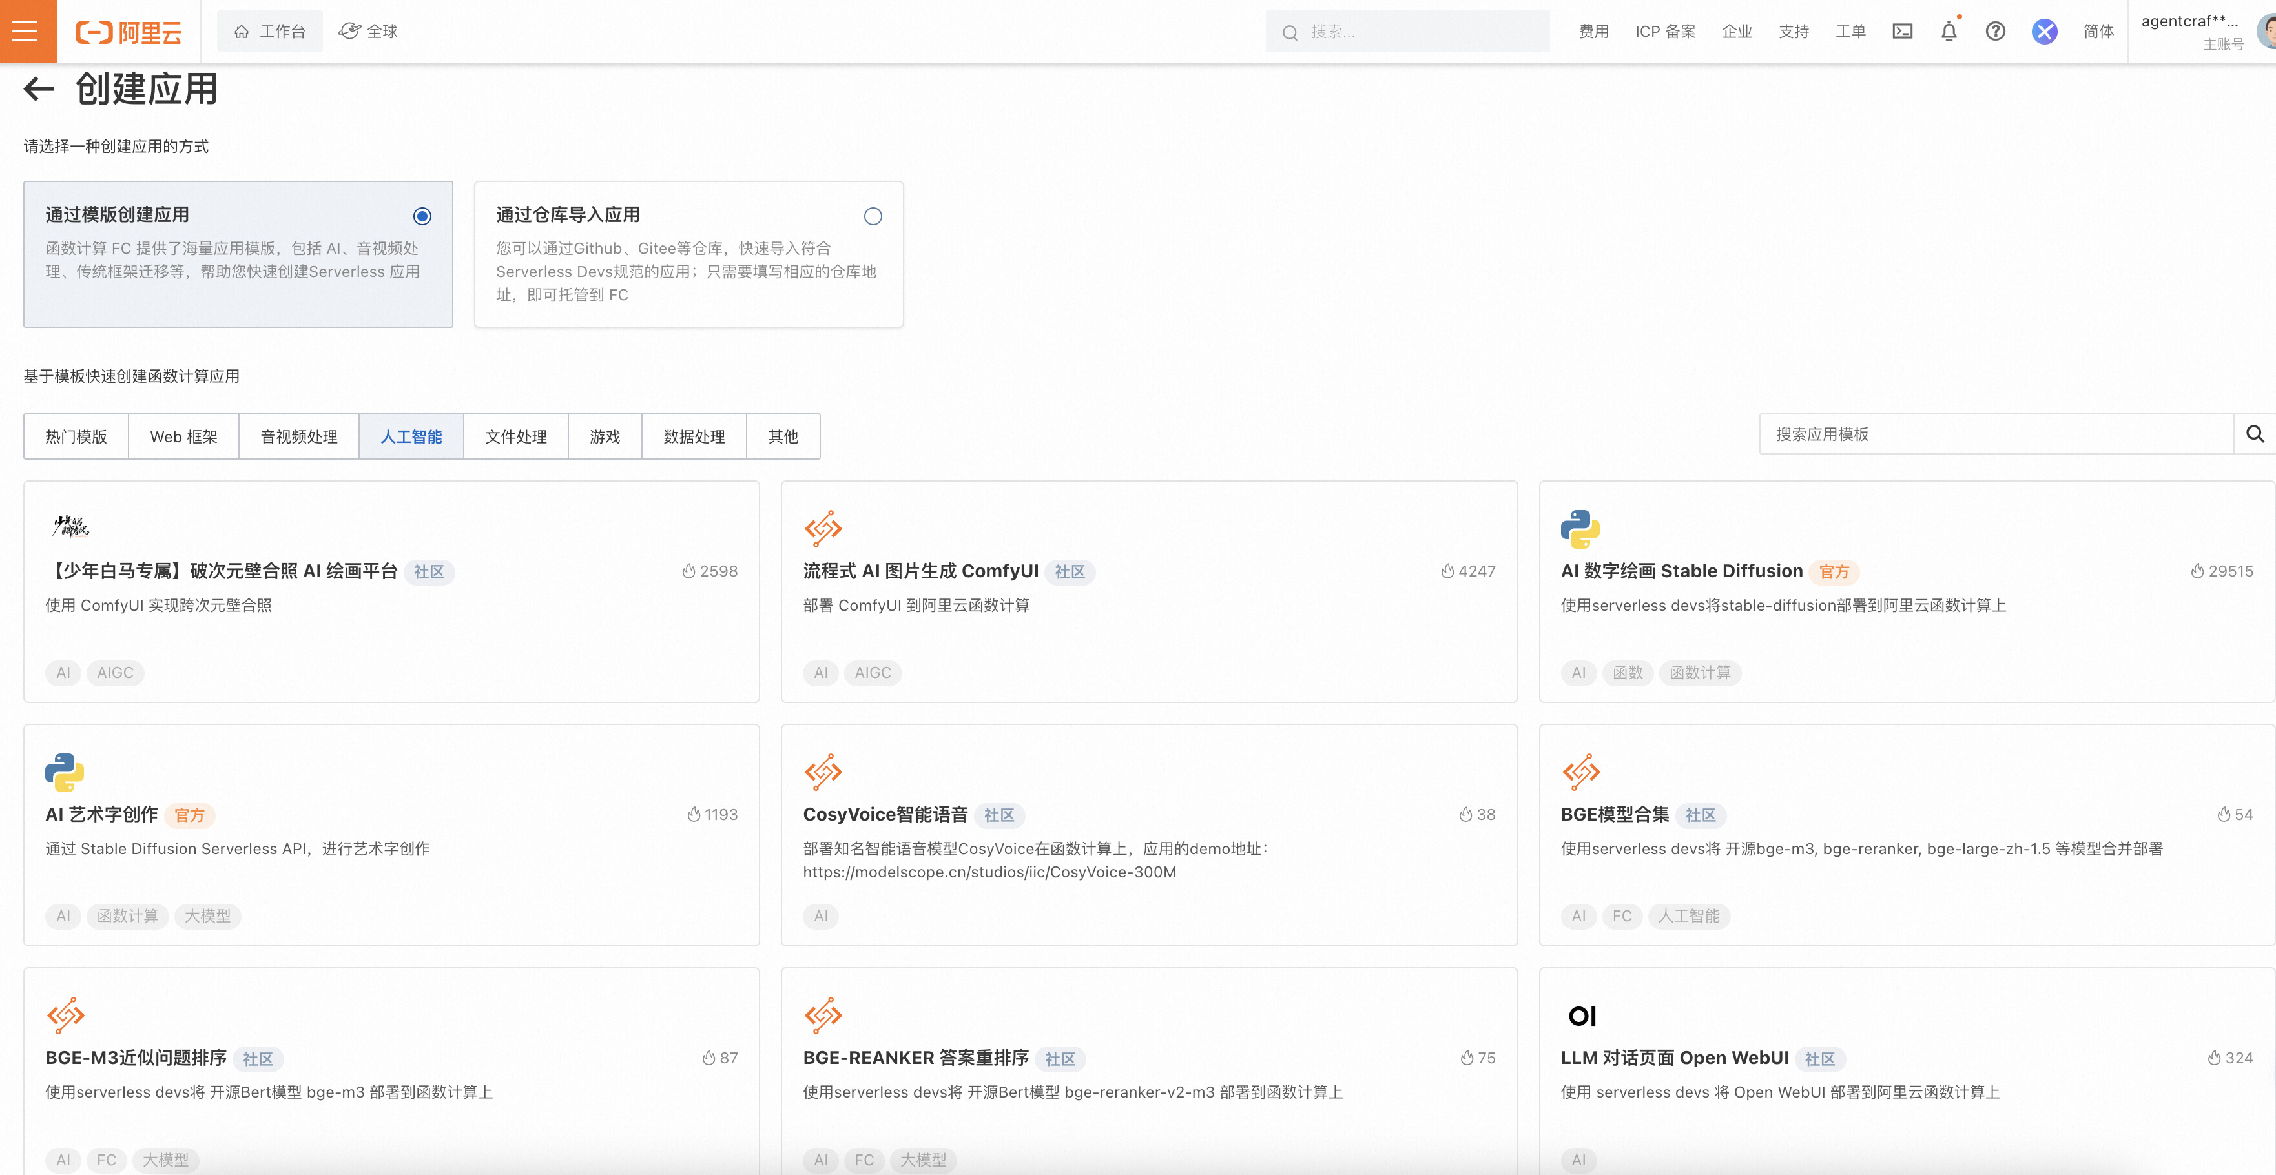Open the notification bell
The width and height of the screenshot is (2276, 1175).
[1949, 31]
